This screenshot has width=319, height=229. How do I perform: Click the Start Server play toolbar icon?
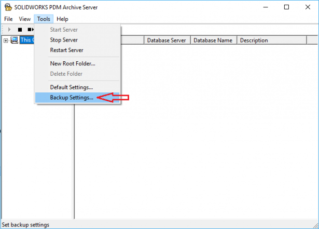tap(9, 30)
